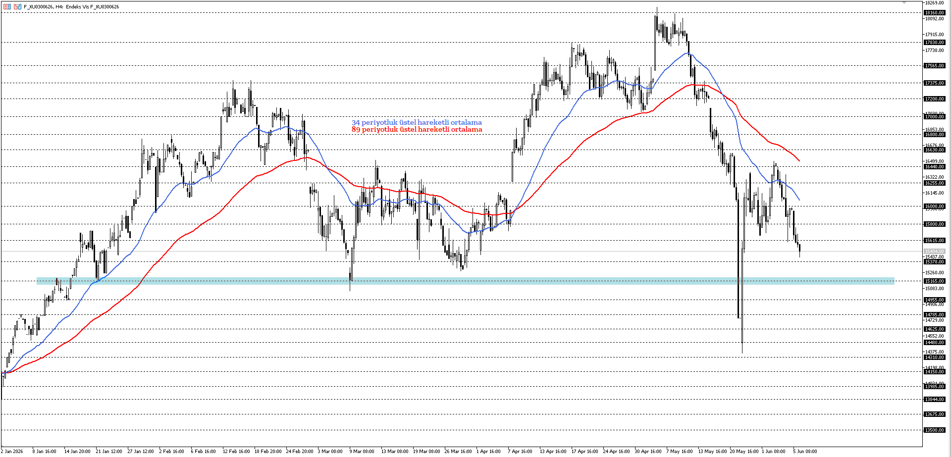Image resolution: width=951 pixels, height=457 pixels.
Task: Click the 9 Mar 08:00 time label
Action: (x=362, y=452)
